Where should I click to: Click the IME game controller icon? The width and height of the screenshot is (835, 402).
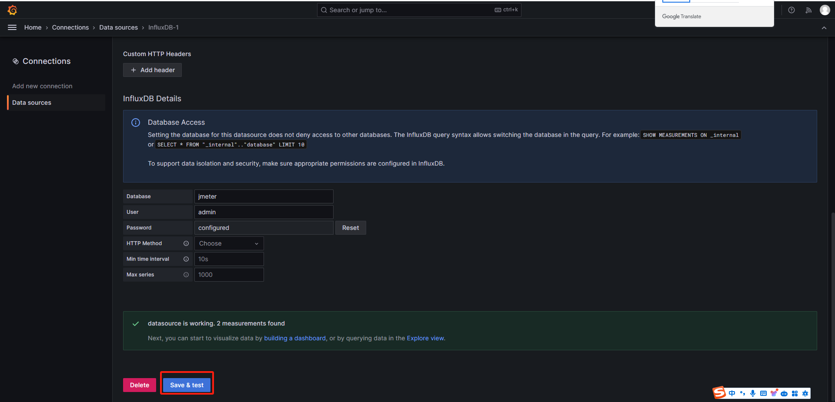784,393
